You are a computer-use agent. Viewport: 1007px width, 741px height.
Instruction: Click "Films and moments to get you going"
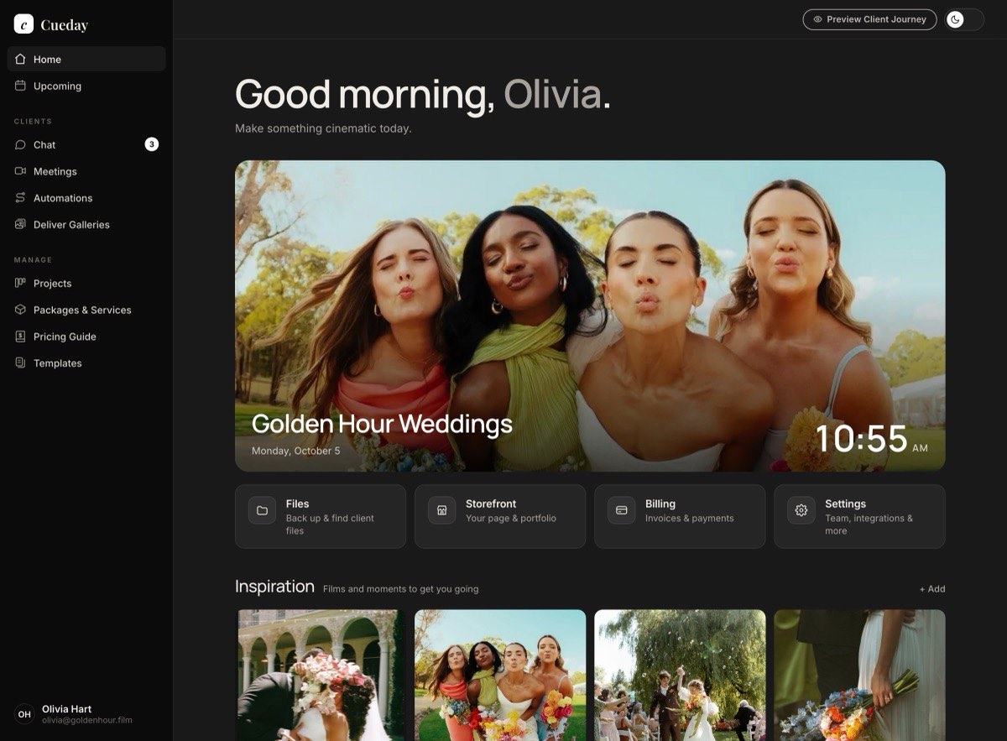[x=401, y=589]
